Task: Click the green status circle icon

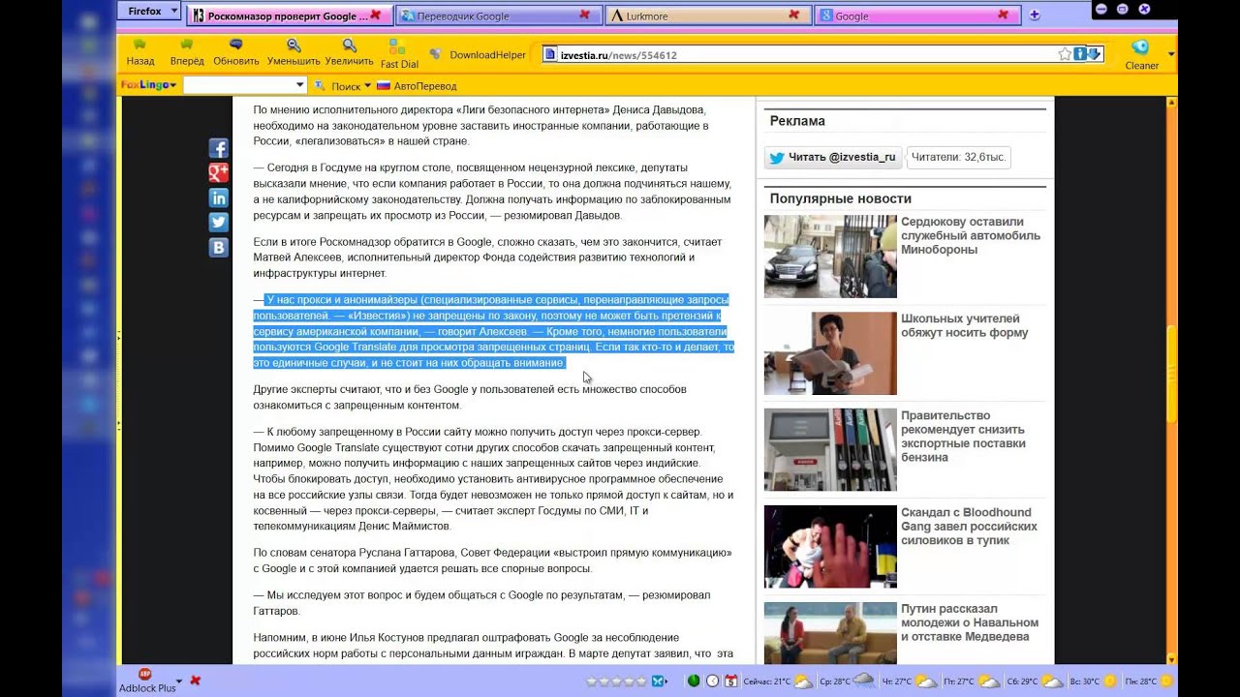Action: [694, 682]
